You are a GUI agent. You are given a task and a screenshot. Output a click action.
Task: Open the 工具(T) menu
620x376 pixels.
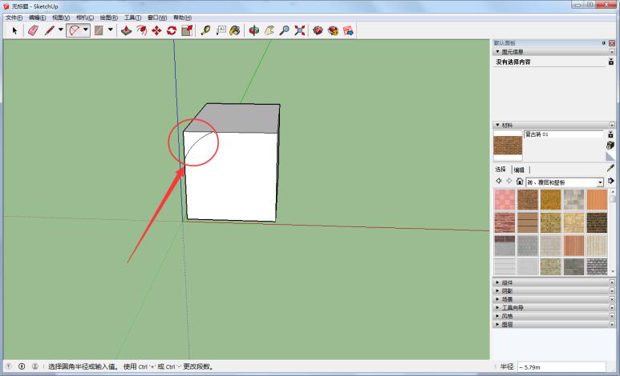132,18
